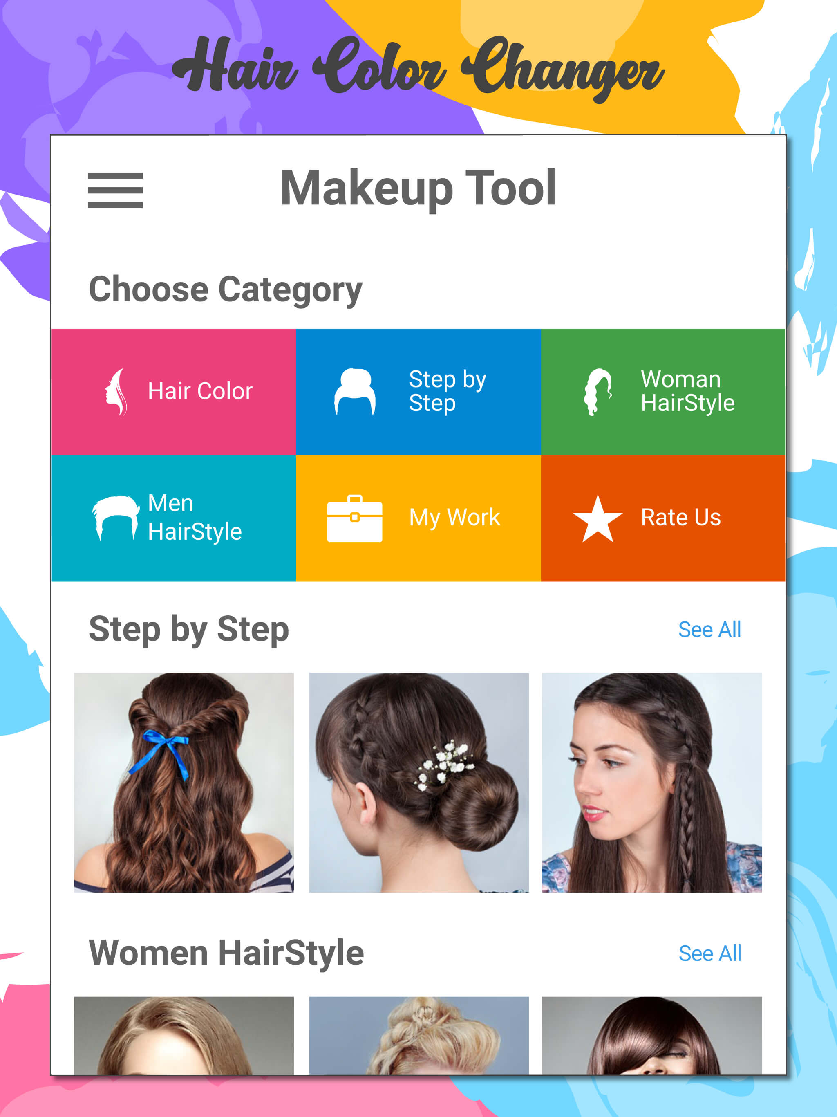Tap the woman profile Hair Color icon
Viewport: 837px width, 1117px height.
[x=116, y=392]
